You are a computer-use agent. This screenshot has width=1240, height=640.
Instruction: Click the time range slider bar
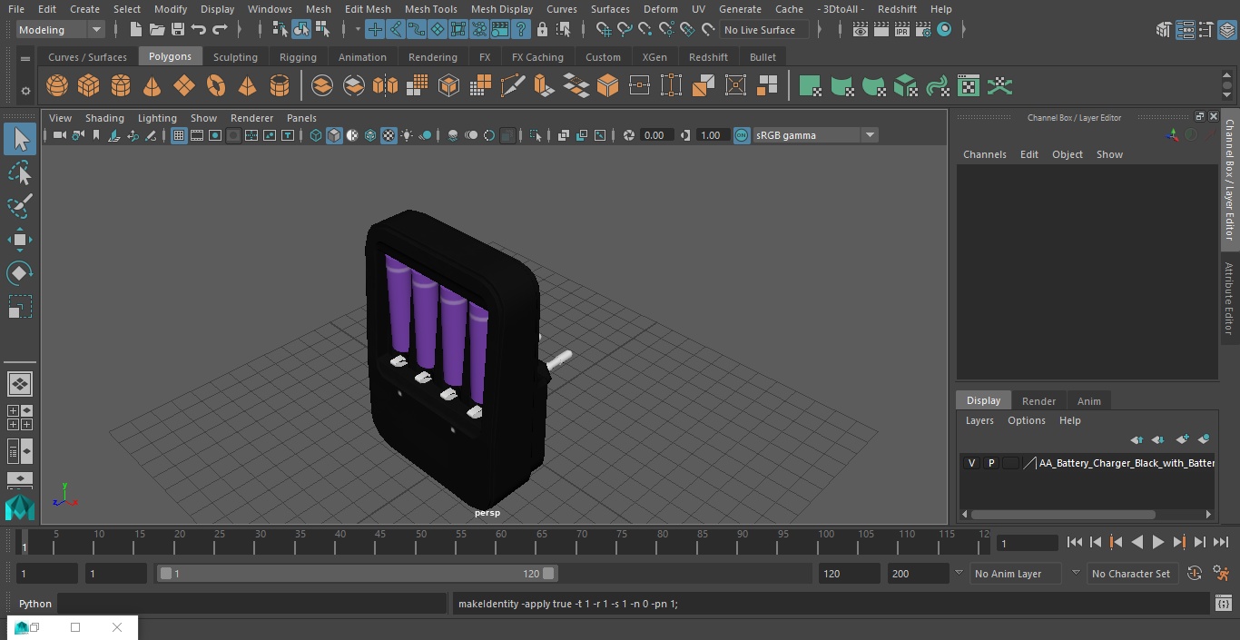pos(357,574)
